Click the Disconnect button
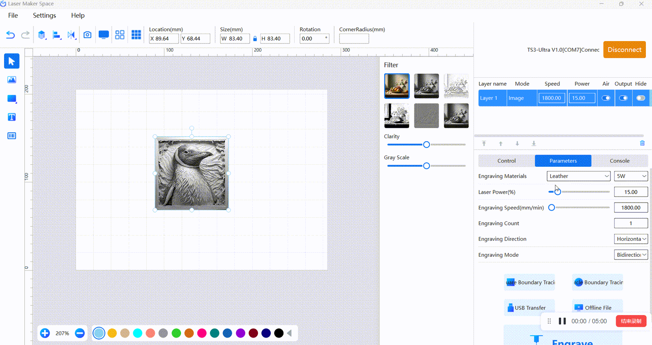 (x=624, y=50)
